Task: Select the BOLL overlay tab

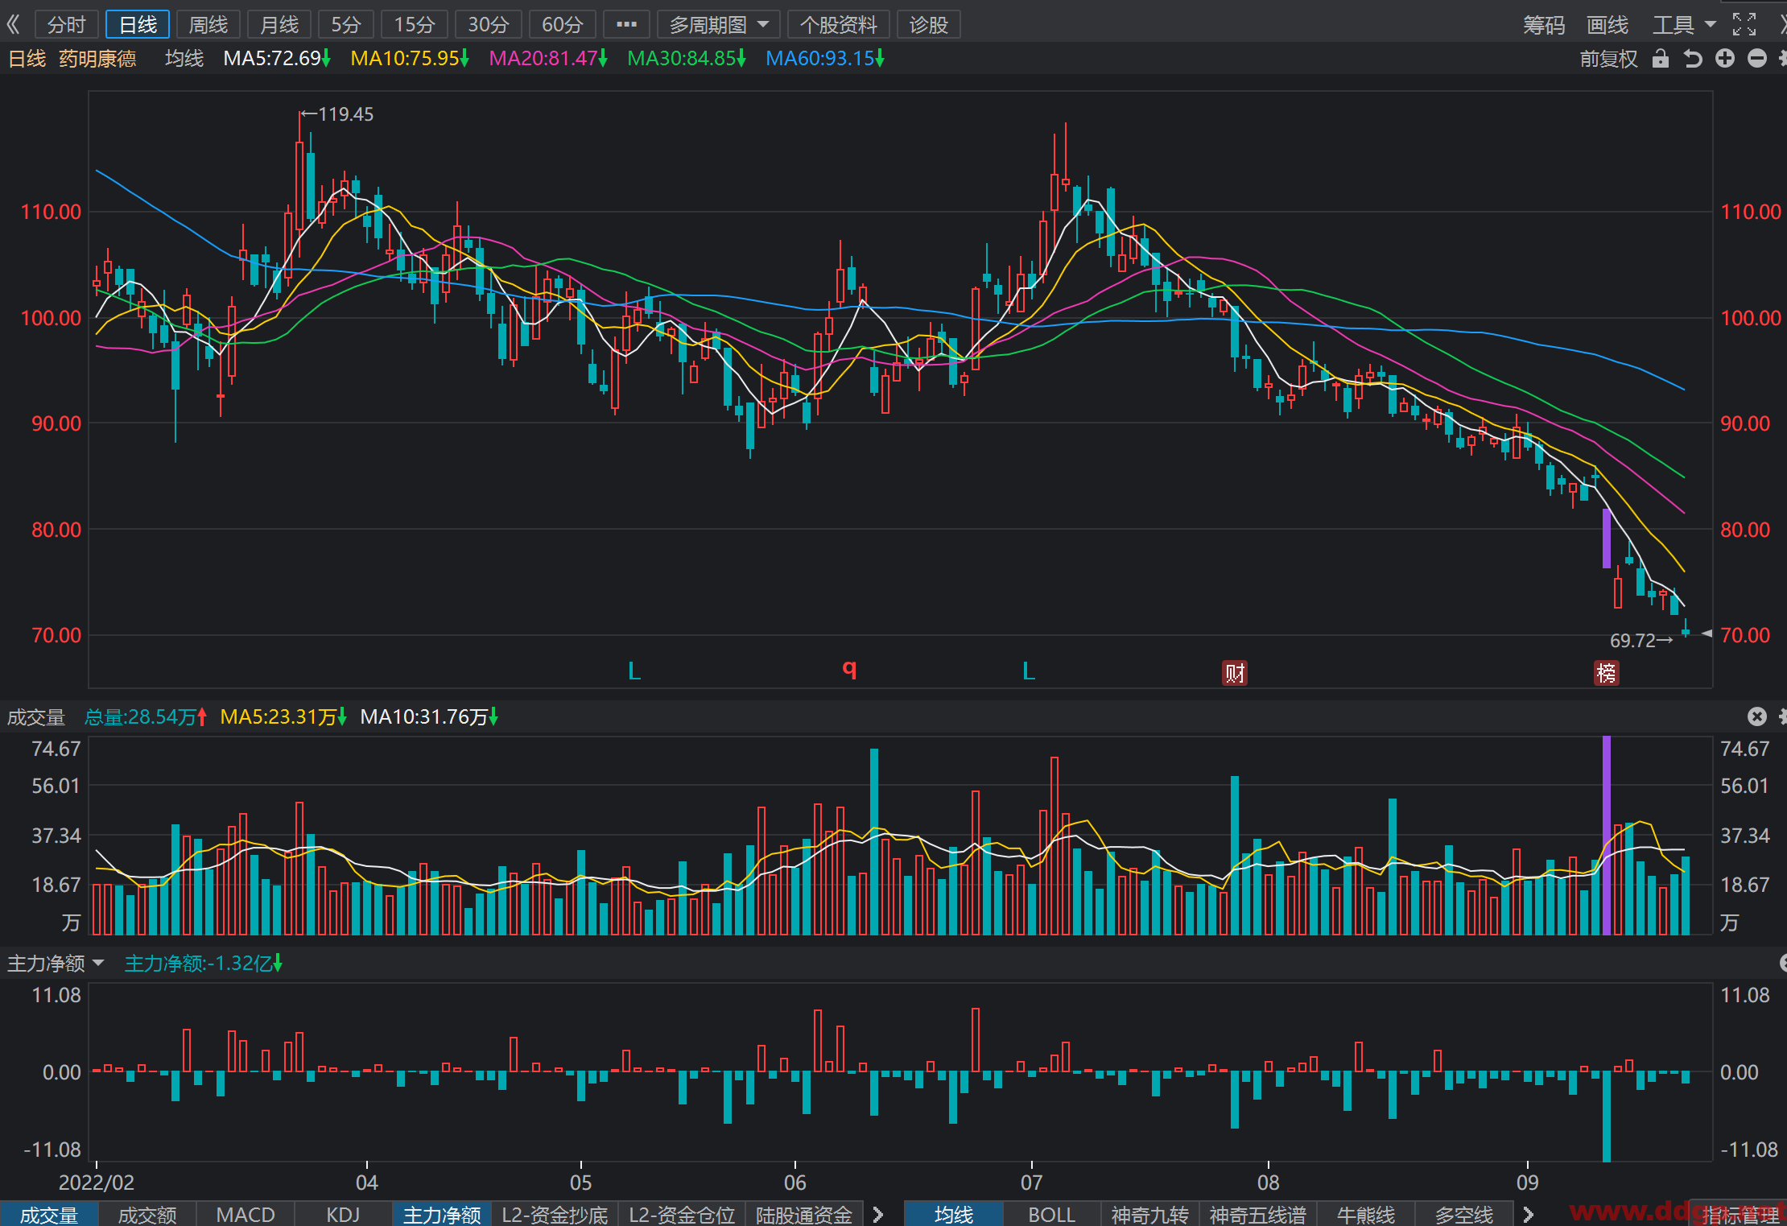Action: (1051, 1214)
